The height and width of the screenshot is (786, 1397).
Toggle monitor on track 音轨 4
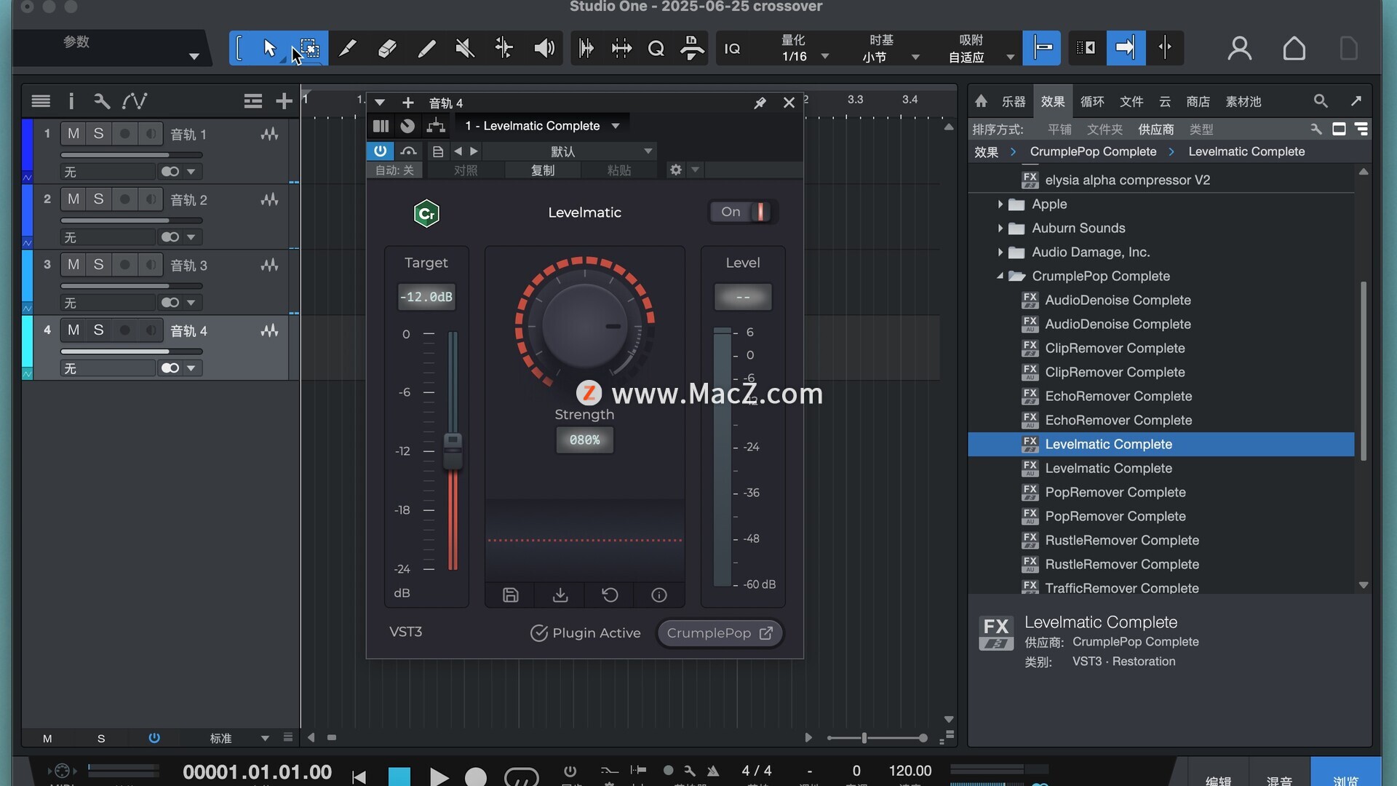coord(150,330)
